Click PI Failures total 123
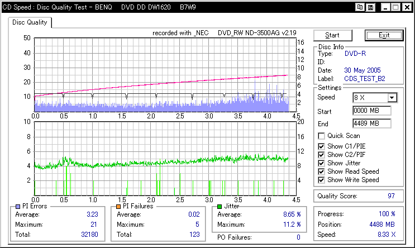The width and height of the screenshot is (415, 248). coord(194,235)
